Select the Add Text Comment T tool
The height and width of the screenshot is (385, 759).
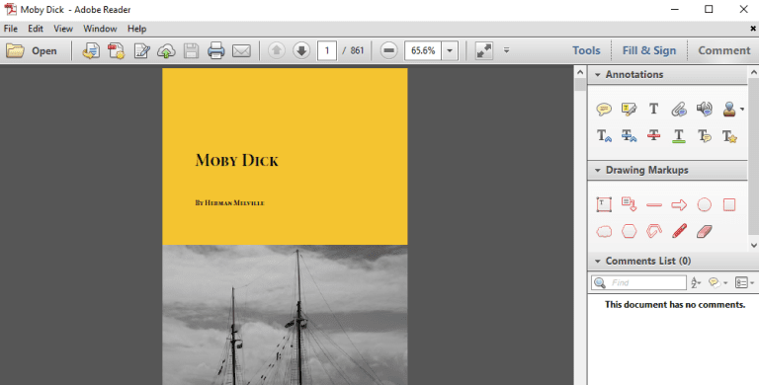tap(654, 110)
